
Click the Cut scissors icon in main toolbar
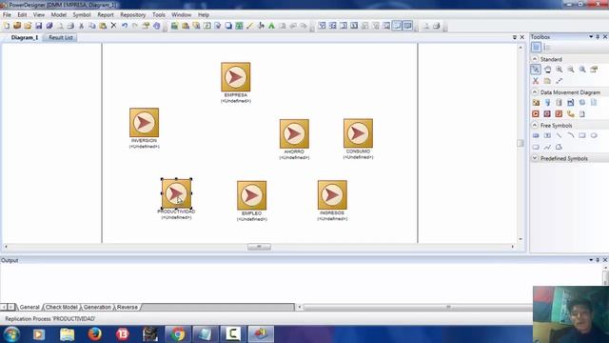pos(81,26)
